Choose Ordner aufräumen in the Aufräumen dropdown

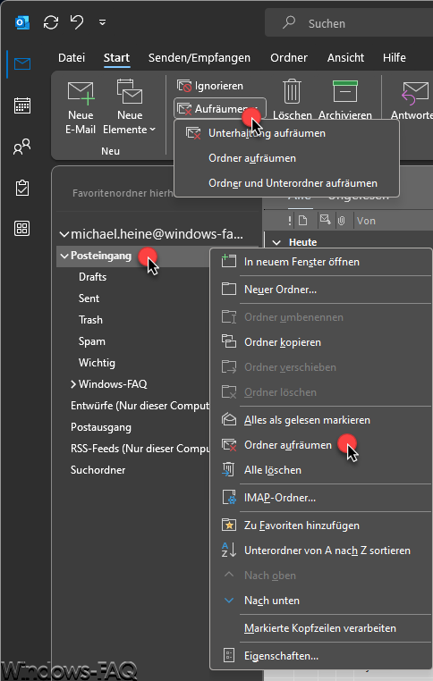click(286, 158)
